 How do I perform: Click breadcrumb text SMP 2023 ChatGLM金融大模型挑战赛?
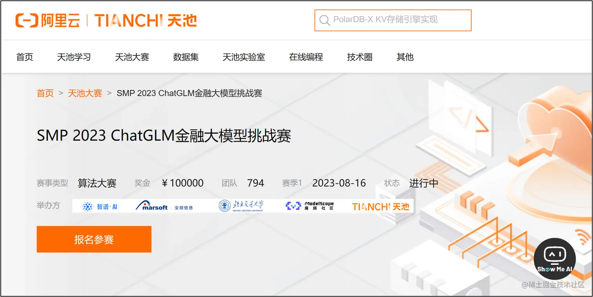click(189, 93)
